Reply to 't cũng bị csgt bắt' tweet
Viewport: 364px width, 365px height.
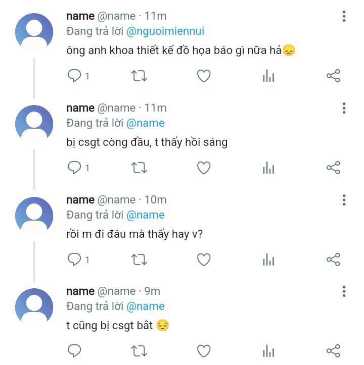75,351
